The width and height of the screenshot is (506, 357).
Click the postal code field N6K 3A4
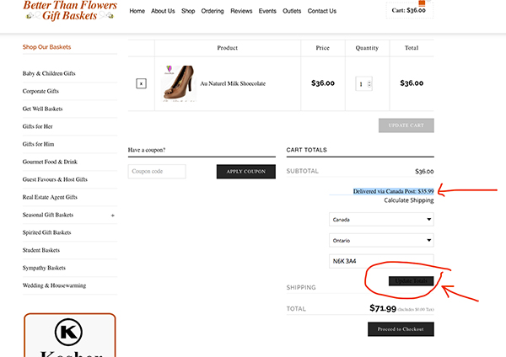381,261
